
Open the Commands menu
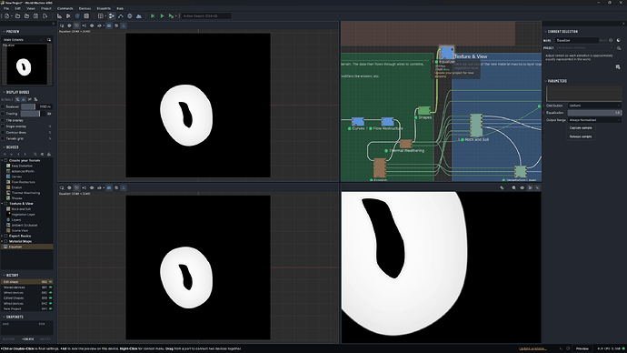[65, 8]
